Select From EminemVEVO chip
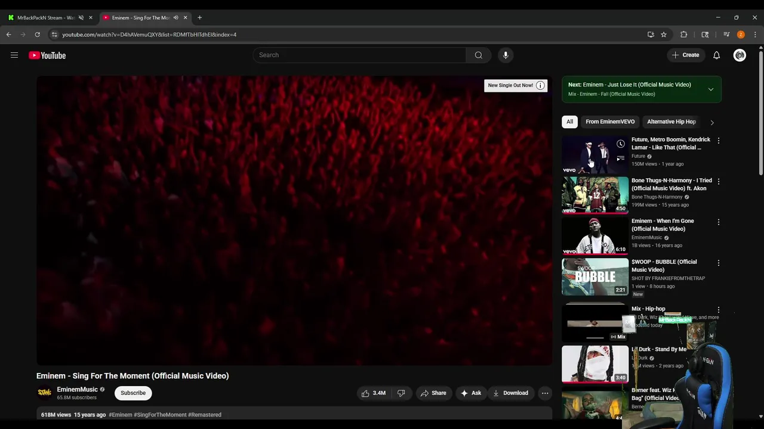This screenshot has height=429, width=764. (x=610, y=122)
